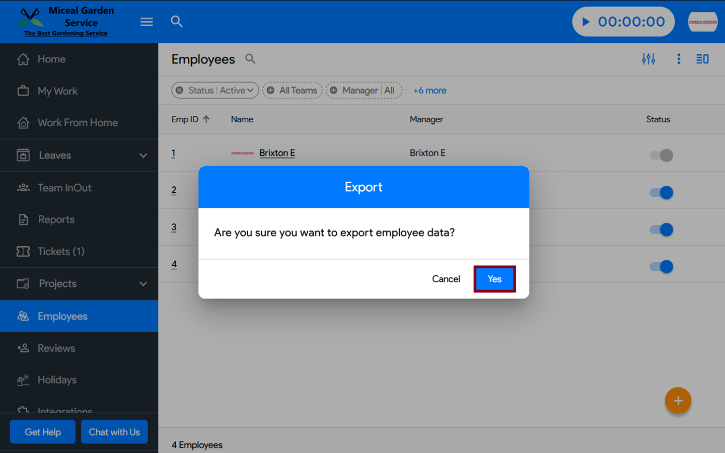Remove the Status Active filter chip
The width and height of the screenshot is (725, 453).
[180, 91]
